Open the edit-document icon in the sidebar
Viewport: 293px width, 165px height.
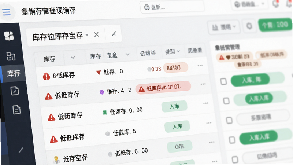[x=15, y=91]
